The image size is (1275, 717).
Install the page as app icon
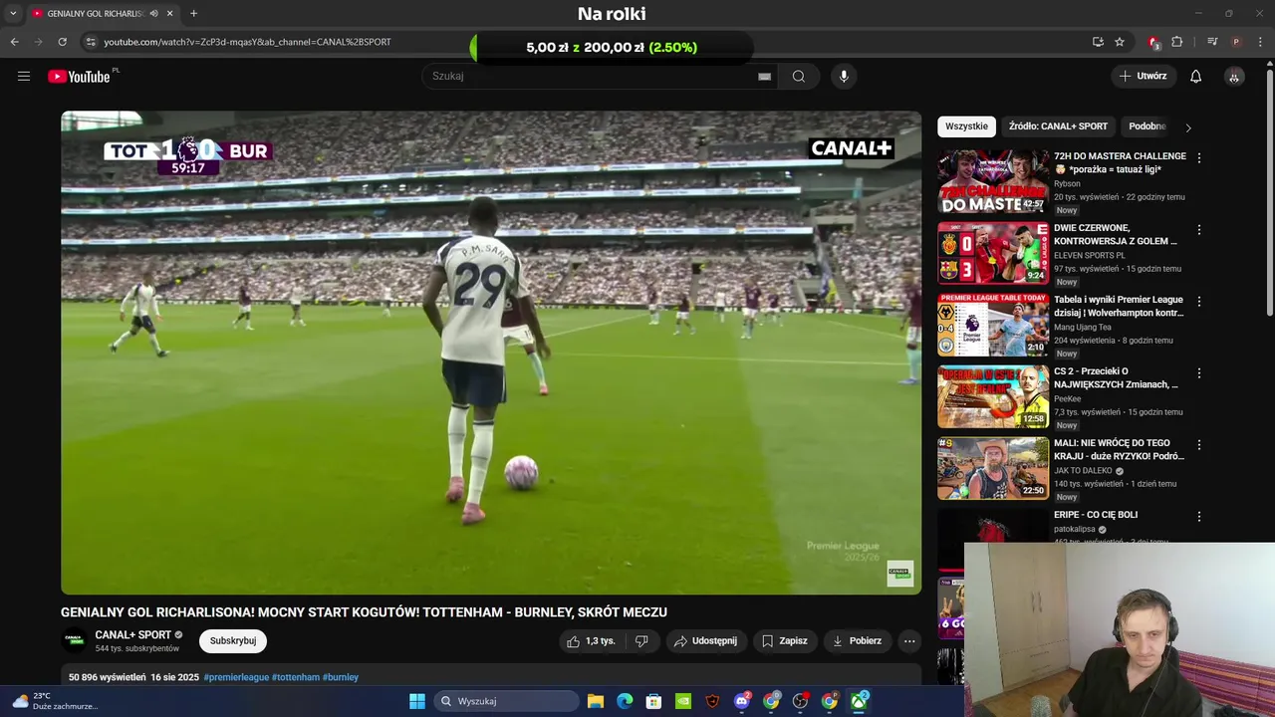point(1098,42)
